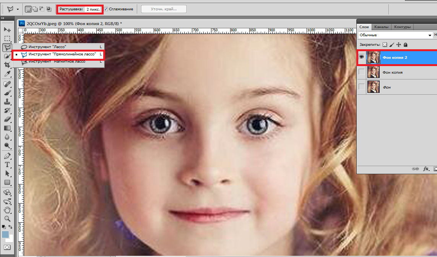This screenshot has width=437, height=257.
Task: Choose Инструмент "Прямолинейное лассо" from the flyout
Action: [x=58, y=54]
